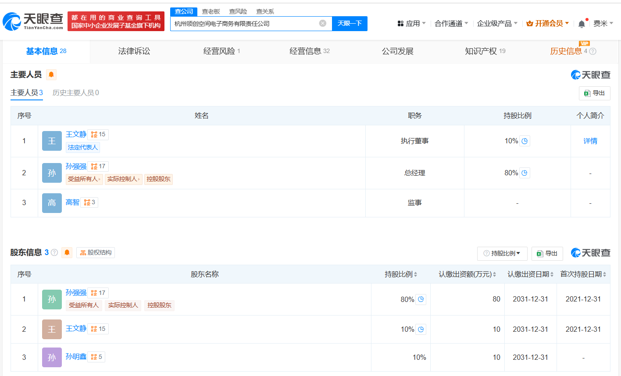Viewport: 621px width, 376px height.
Task: Expand the 应用 dropdown menu
Action: (411, 23)
